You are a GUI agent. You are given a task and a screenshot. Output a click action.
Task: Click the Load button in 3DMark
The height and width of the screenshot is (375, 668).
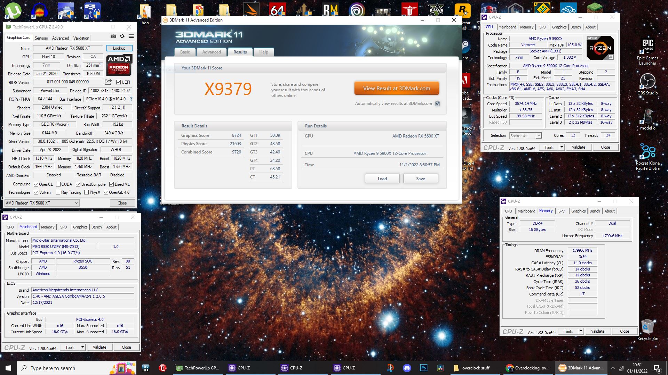382,179
